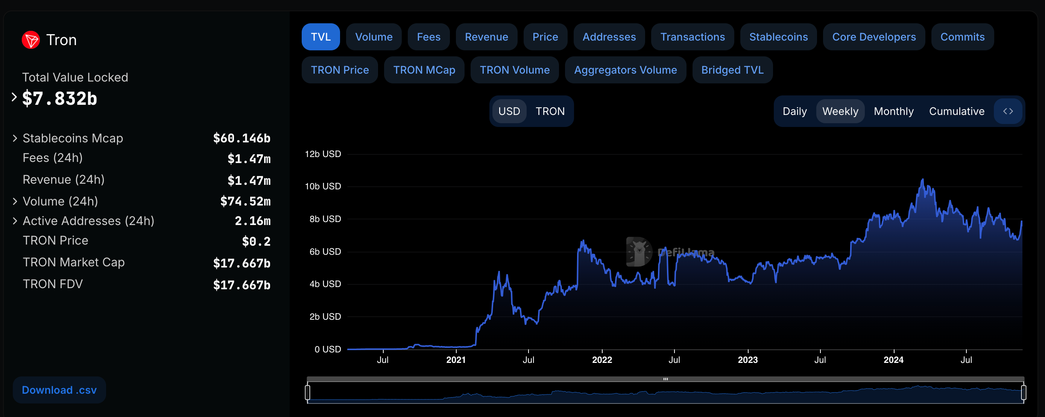Switch denomination to USD
The height and width of the screenshot is (417, 1045).
[509, 111]
